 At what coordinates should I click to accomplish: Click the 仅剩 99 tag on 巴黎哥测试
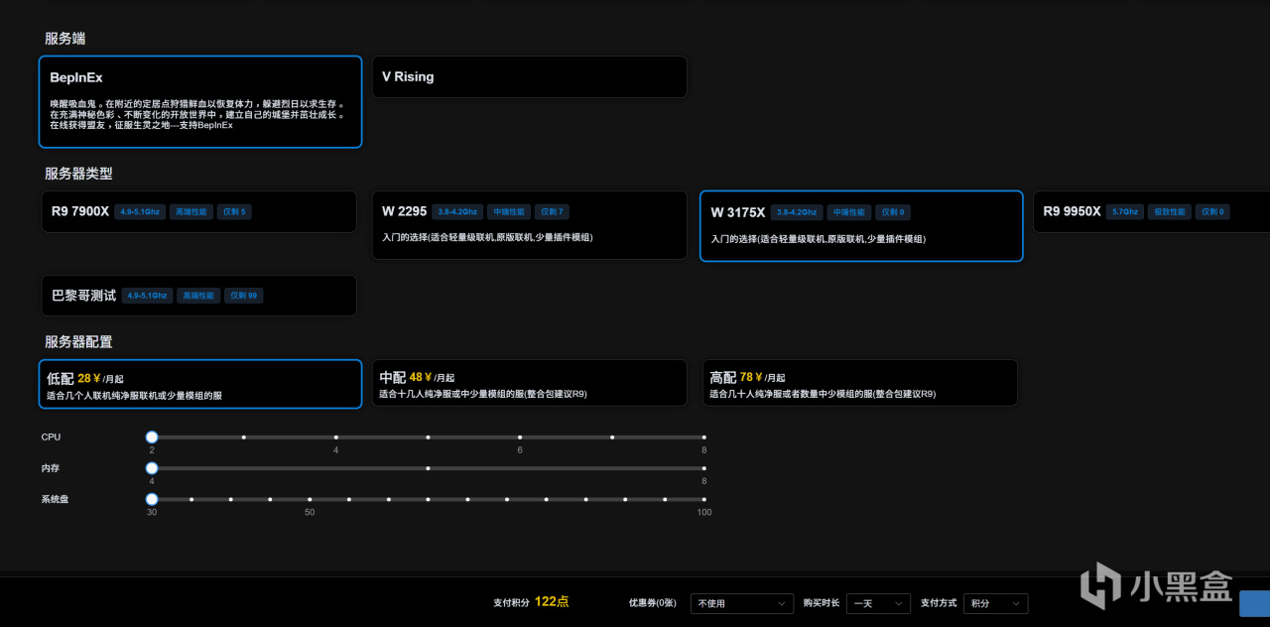pyautogui.click(x=244, y=296)
